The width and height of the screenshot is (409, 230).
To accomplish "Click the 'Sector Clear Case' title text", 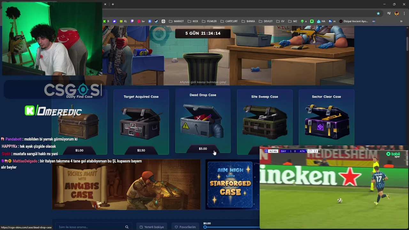I will click(326, 96).
